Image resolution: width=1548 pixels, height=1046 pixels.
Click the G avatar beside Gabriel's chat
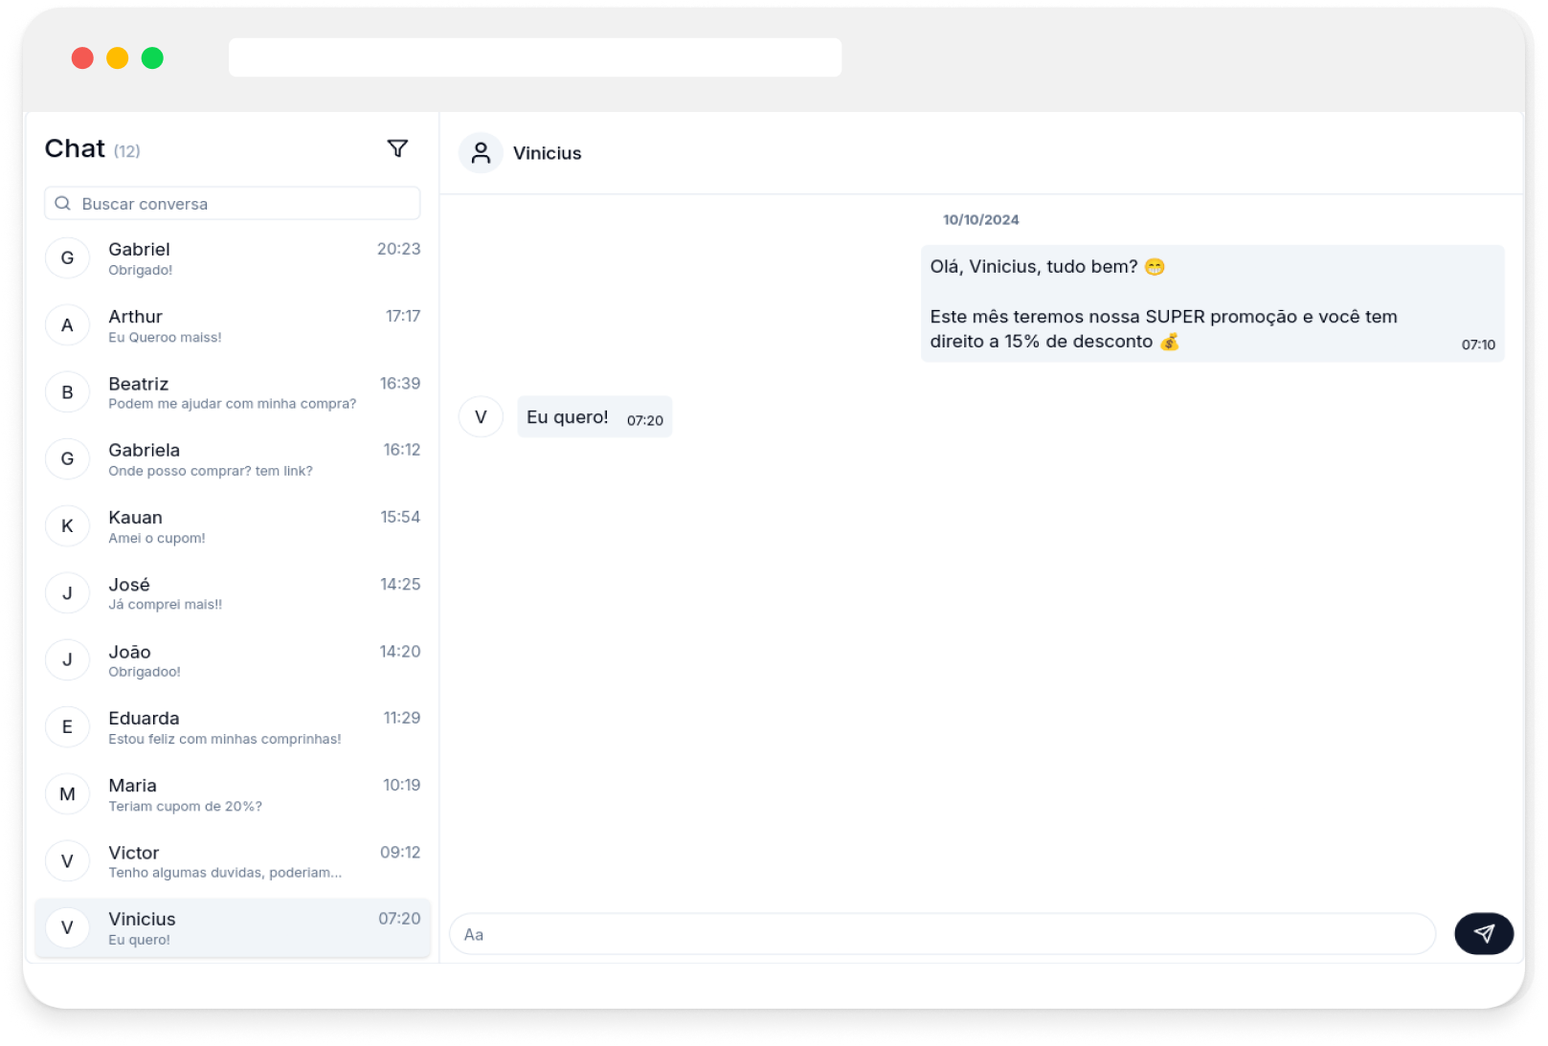tap(68, 257)
